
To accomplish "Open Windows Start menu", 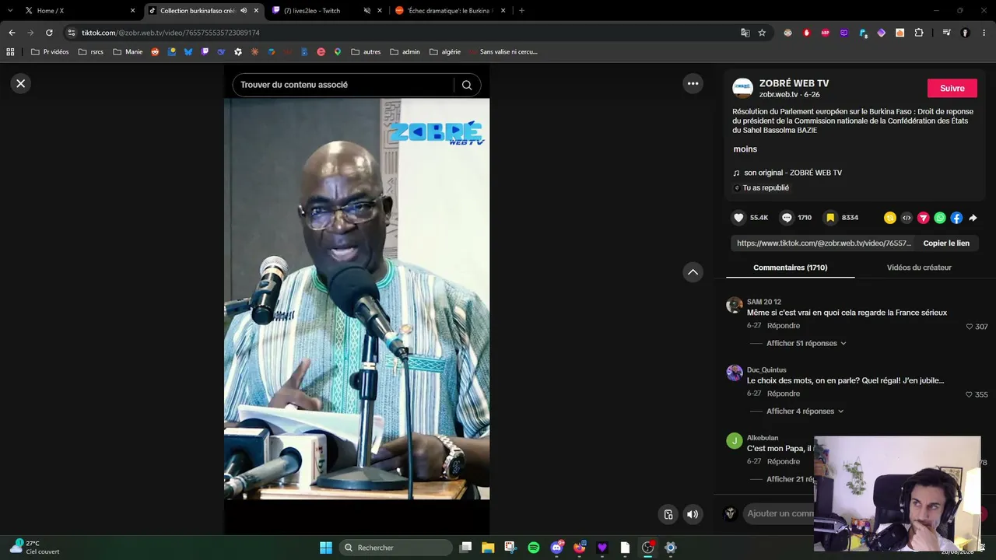I will click(326, 548).
